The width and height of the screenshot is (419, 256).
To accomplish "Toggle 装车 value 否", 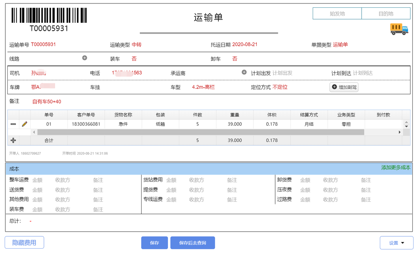I will coord(134,59).
